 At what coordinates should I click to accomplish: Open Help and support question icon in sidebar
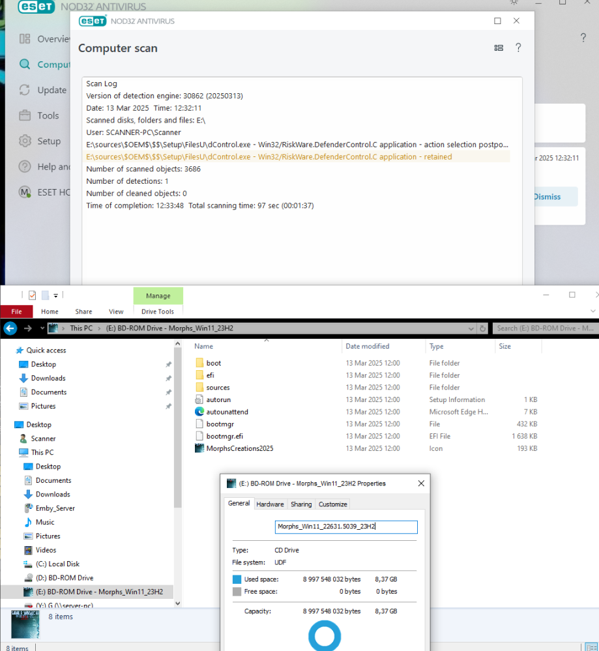[25, 166]
